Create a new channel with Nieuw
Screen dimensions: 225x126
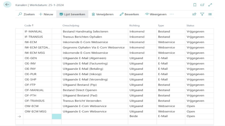pyautogui.click(x=46, y=14)
